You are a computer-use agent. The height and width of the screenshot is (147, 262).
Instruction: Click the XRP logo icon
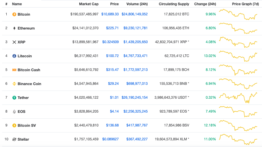click(14, 42)
